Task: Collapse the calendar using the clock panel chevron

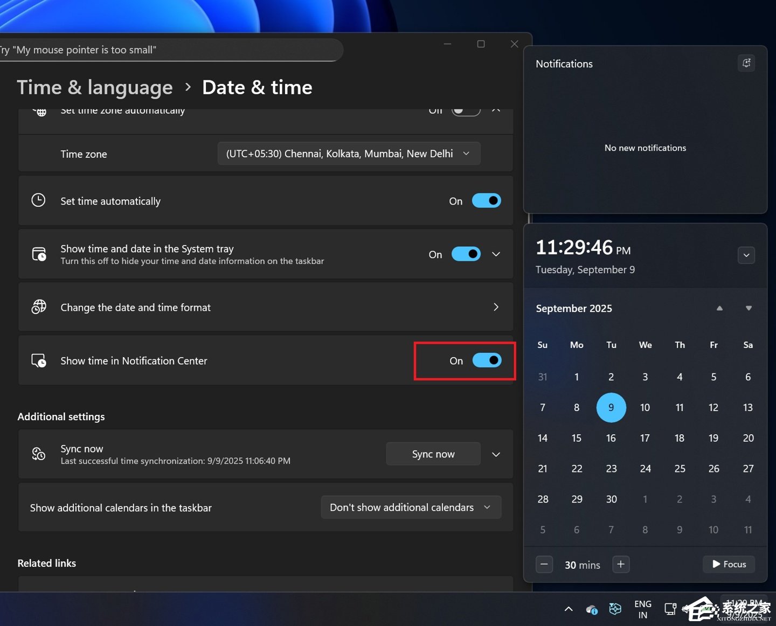Action: click(746, 255)
